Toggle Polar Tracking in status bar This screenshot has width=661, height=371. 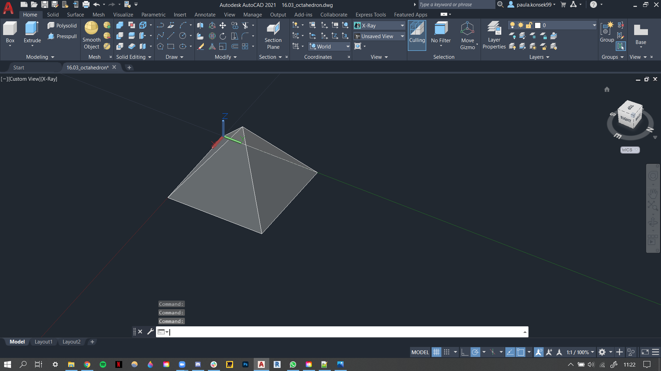(475, 352)
